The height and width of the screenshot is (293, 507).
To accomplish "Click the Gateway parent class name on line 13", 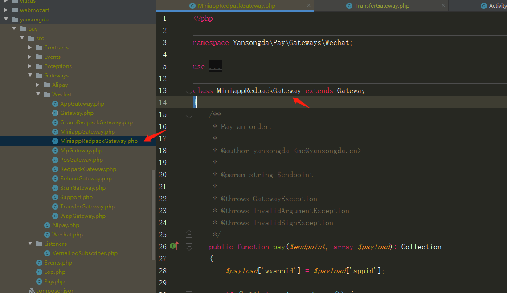I will [351, 91].
